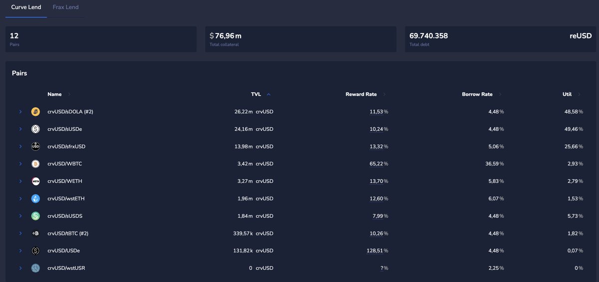Click the tBTC token icon

click(35, 233)
